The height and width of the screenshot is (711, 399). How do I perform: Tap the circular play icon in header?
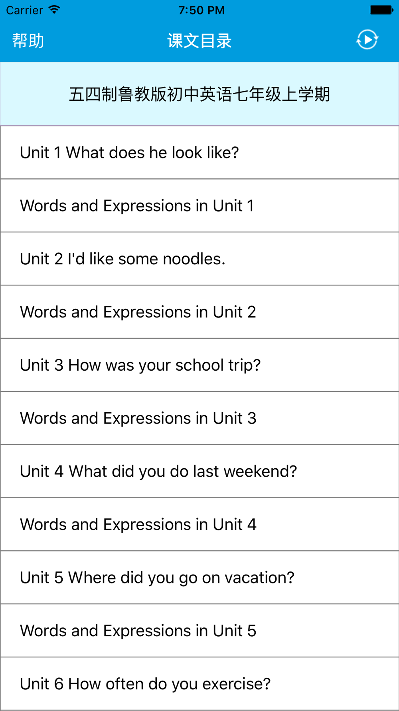pos(367,40)
